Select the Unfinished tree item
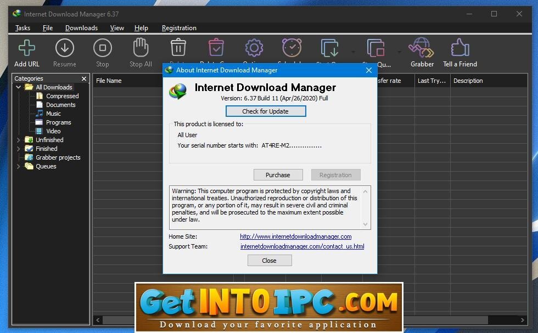Viewport: 538px width, 333px height. click(x=49, y=140)
